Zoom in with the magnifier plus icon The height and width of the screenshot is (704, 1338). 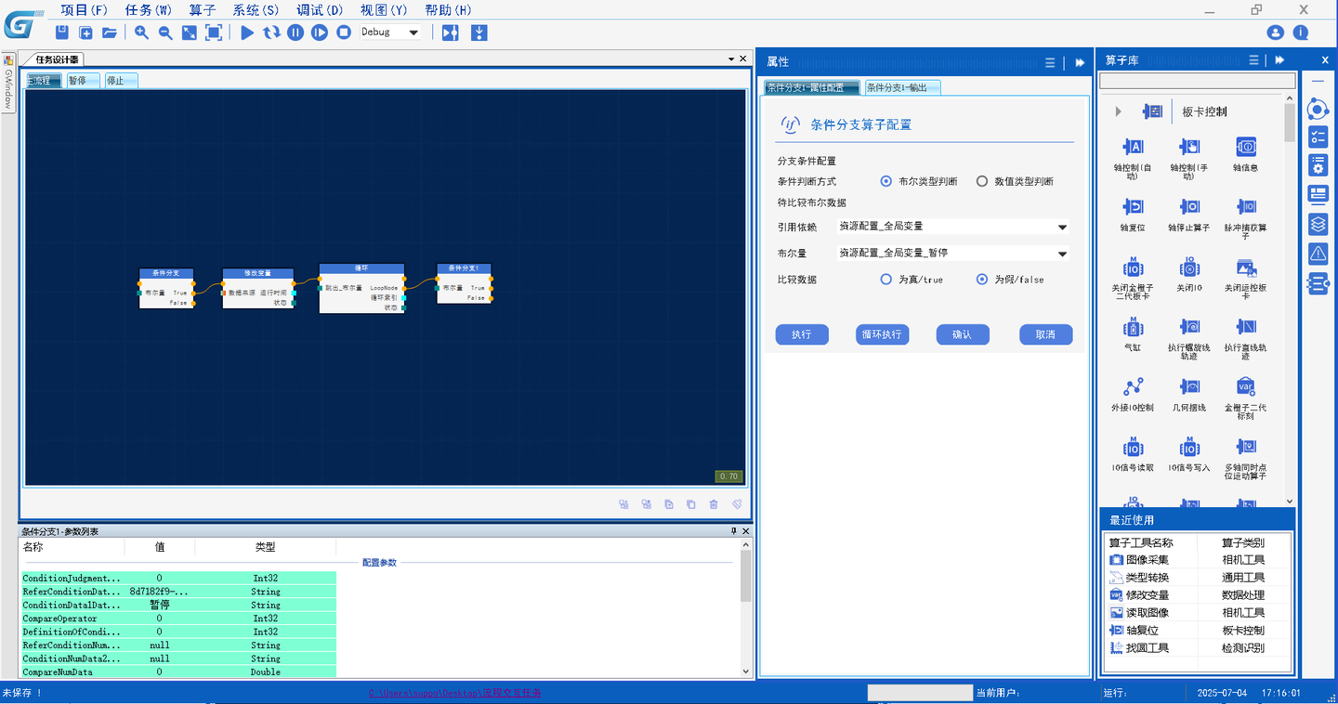pos(141,33)
